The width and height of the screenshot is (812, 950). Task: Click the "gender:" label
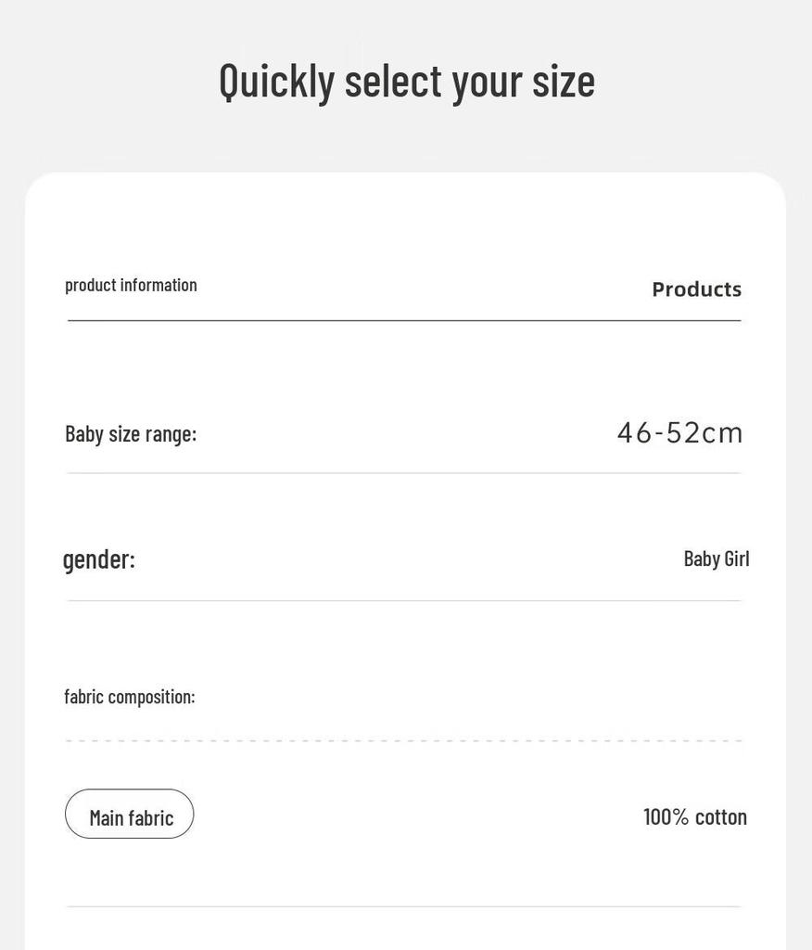pyautogui.click(x=99, y=559)
